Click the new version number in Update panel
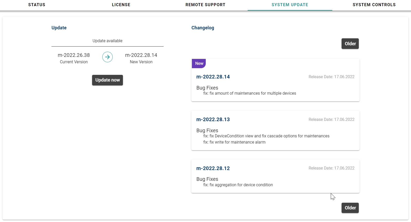 (x=141, y=55)
